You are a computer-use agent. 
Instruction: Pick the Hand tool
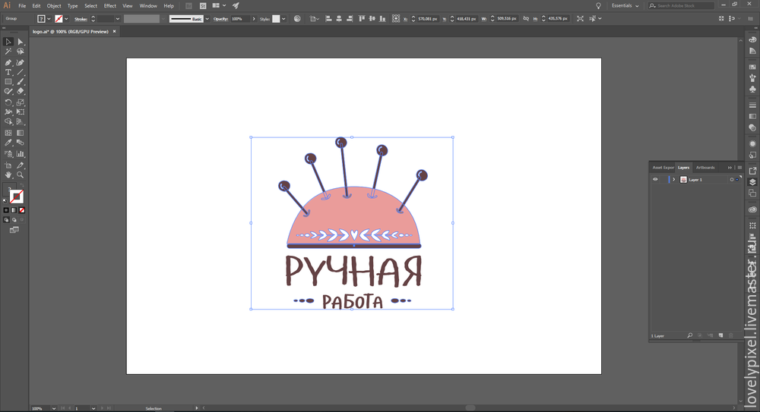click(x=8, y=175)
